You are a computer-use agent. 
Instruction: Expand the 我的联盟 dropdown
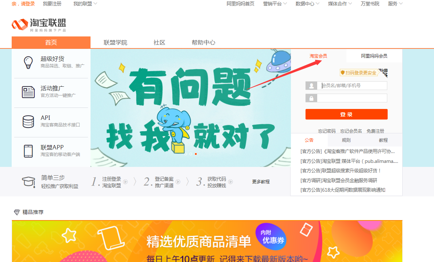(85, 4)
